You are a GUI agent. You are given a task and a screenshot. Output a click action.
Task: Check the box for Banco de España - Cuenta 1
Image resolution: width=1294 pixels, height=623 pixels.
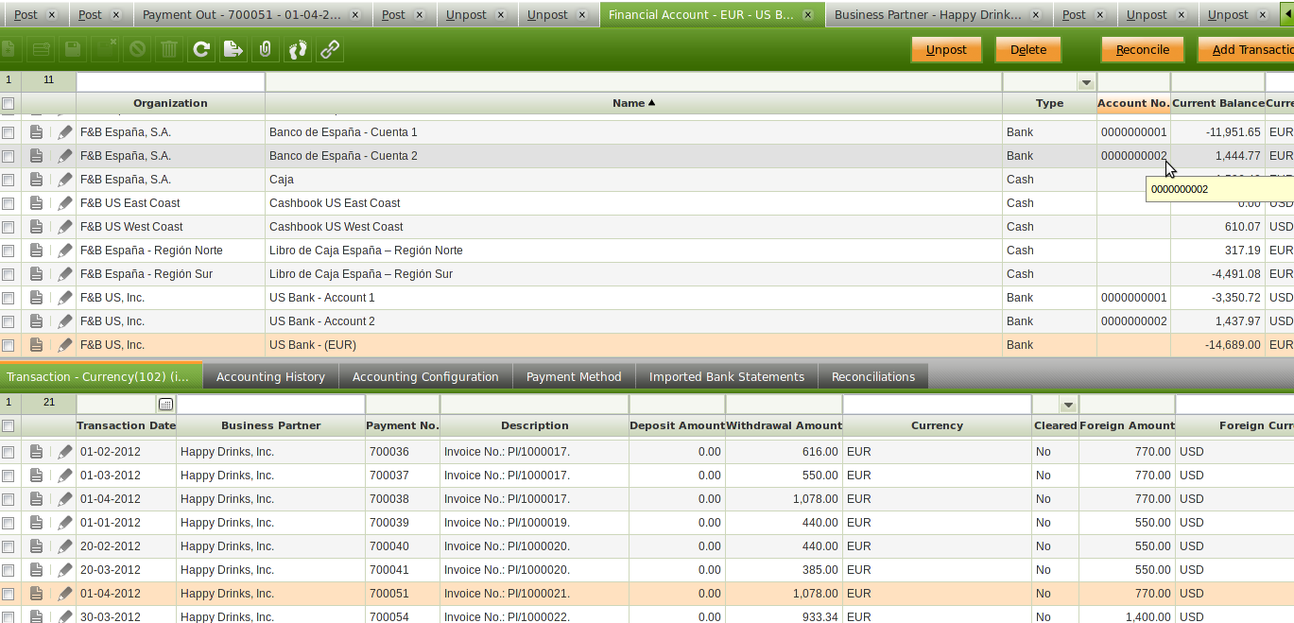point(9,132)
